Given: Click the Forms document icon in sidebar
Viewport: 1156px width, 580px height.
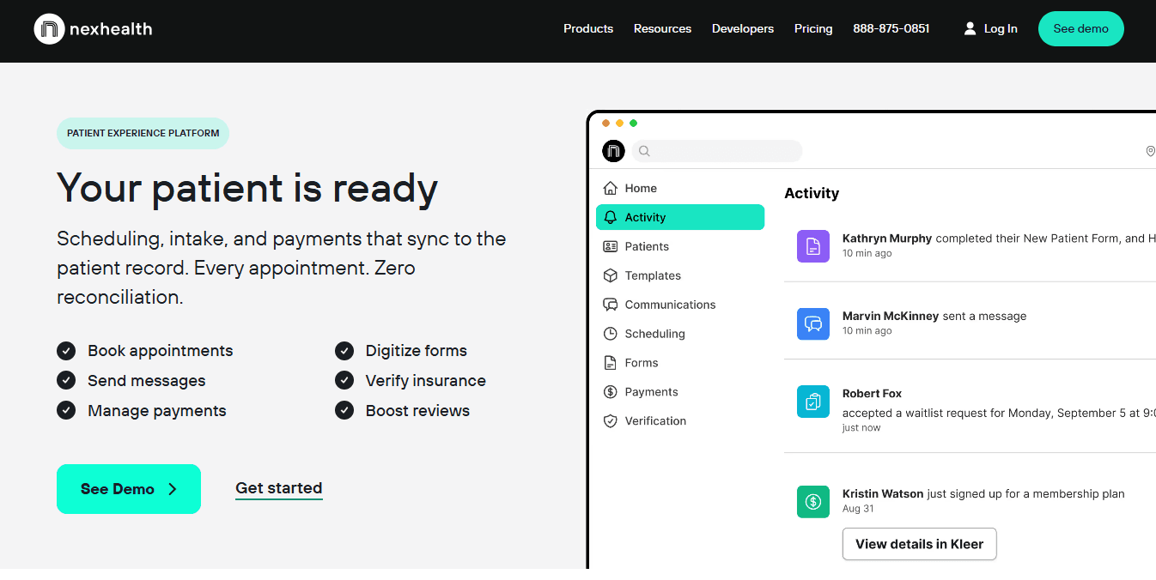Looking at the screenshot, I should [610, 363].
